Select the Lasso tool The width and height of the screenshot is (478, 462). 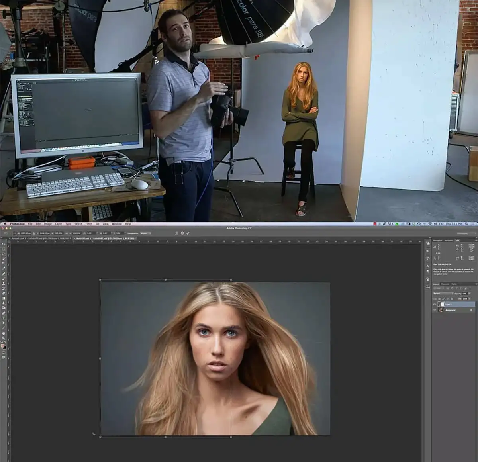[x=4, y=253]
